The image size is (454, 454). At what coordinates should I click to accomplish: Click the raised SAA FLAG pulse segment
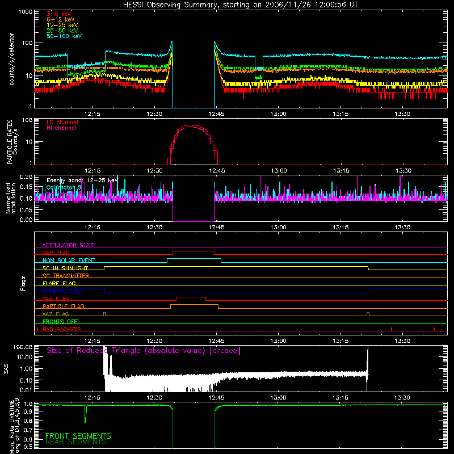(191, 297)
